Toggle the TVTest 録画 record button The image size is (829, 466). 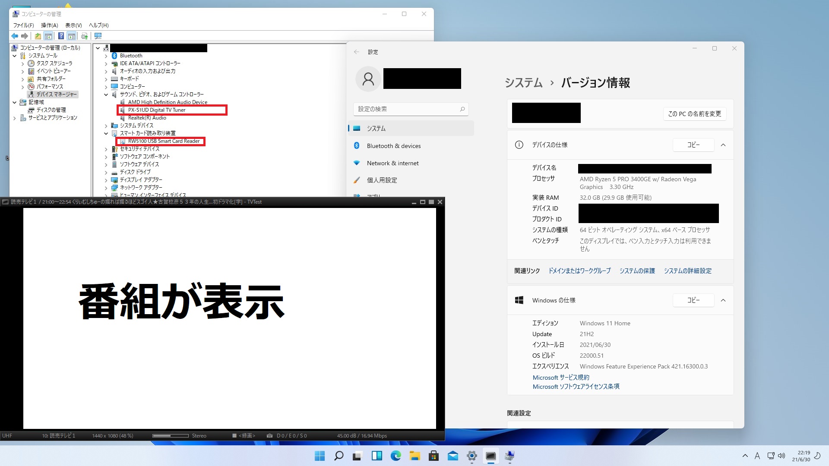pyautogui.click(x=244, y=436)
